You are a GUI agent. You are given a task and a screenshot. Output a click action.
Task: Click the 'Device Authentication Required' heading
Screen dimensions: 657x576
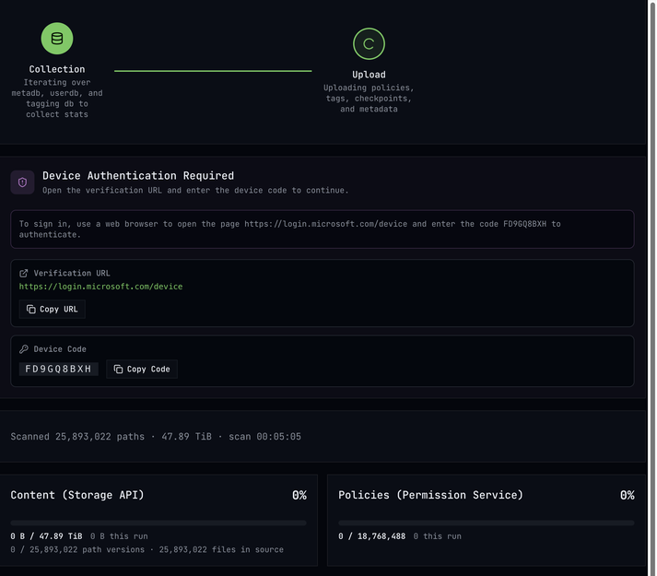tap(138, 176)
